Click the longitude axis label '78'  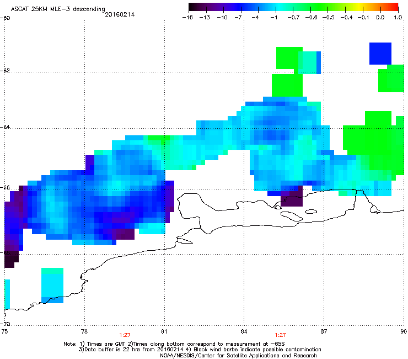coord(84,331)
